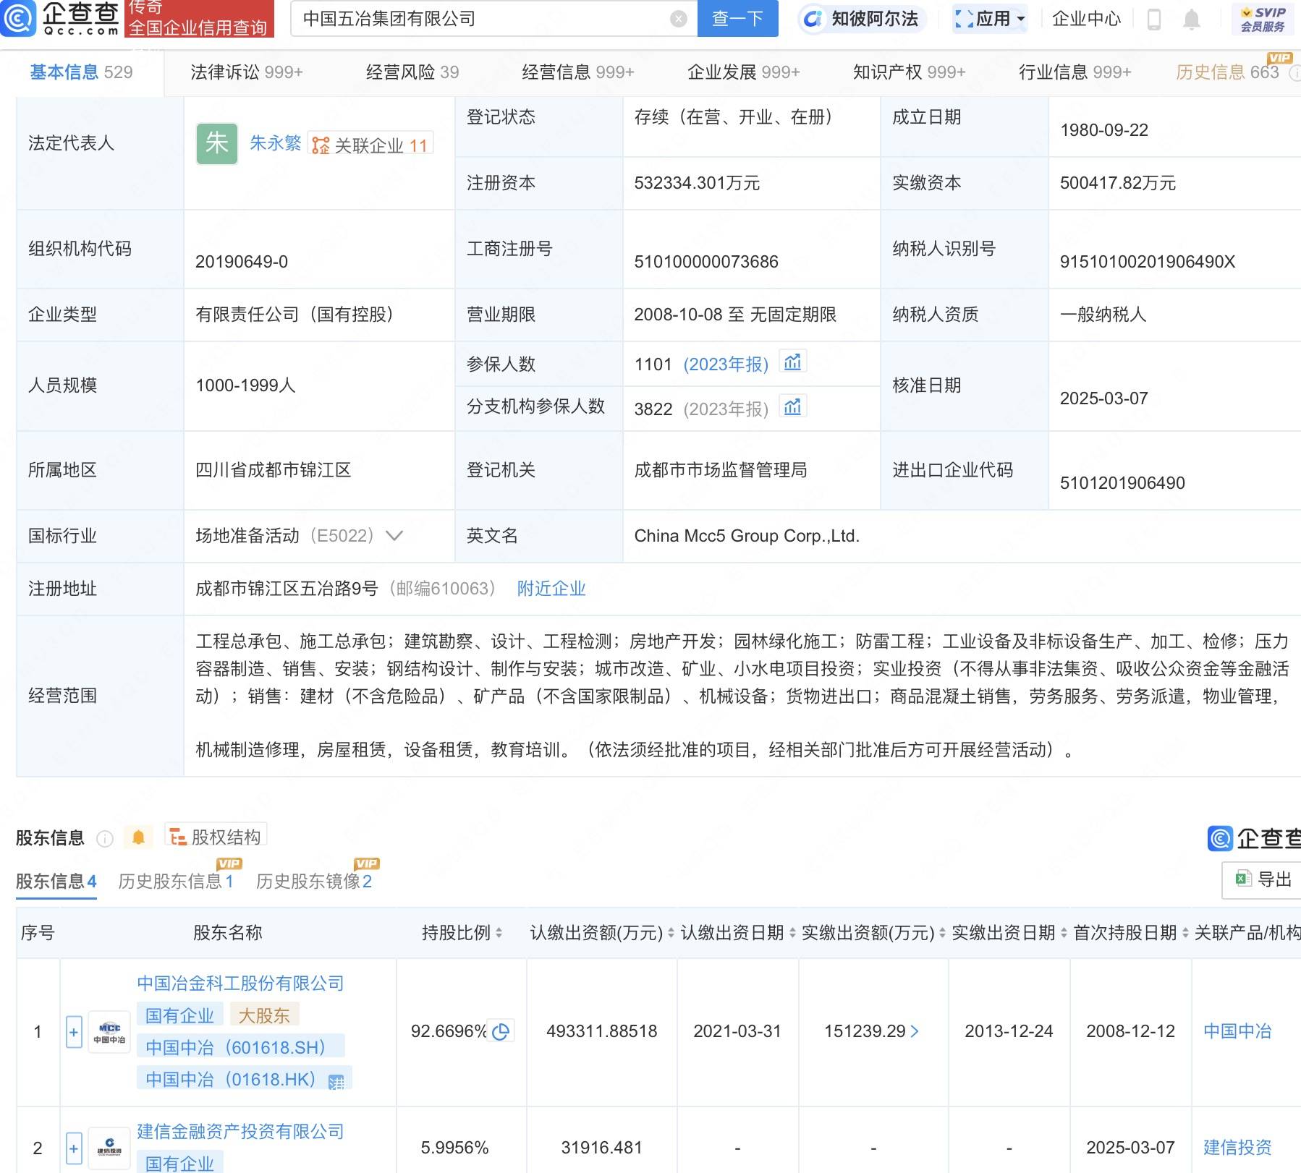Click the 全国企业信用查询 banner
The width and height of the screenshot is (1301, 1173).
pos(199,27)
